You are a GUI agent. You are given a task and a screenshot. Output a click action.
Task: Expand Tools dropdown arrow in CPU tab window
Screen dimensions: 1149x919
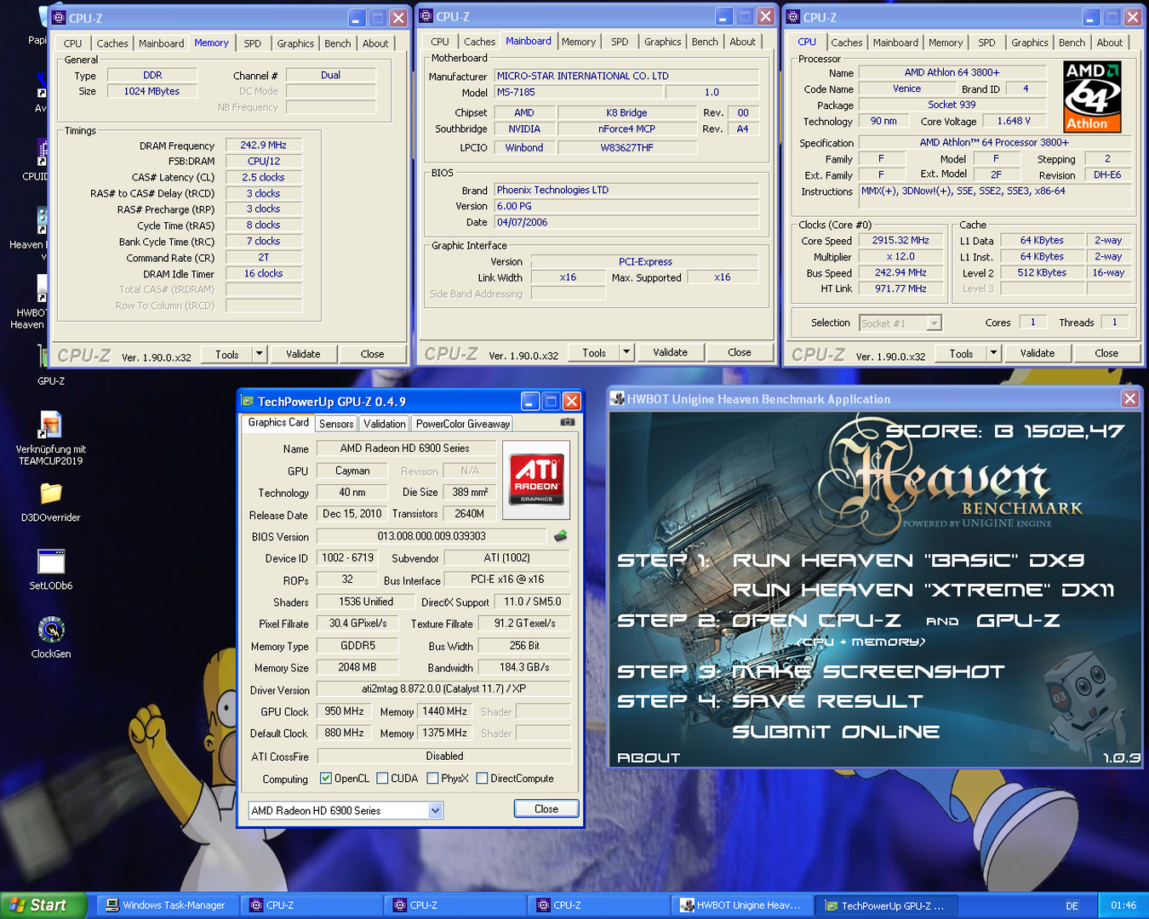[993, 353]
